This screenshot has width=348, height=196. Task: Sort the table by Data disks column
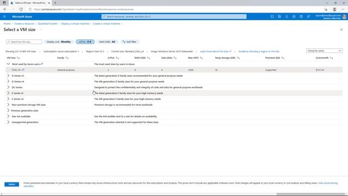pyautogui.click(x=169, y=58)
